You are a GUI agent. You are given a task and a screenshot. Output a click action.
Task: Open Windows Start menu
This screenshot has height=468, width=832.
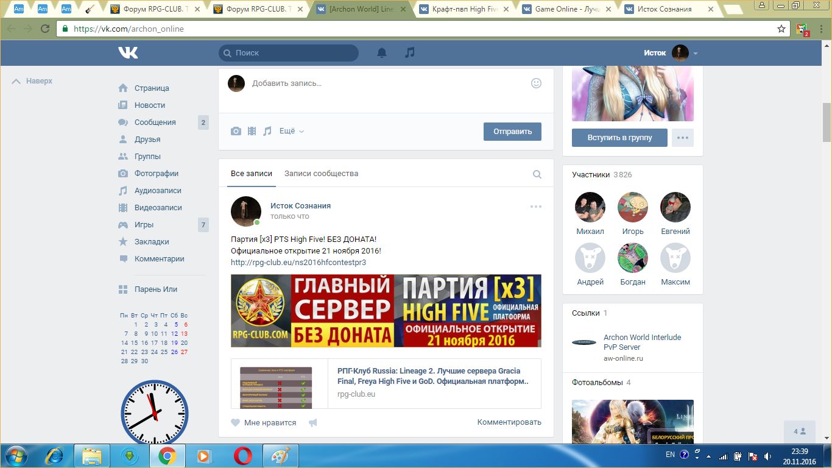(15, 455)
